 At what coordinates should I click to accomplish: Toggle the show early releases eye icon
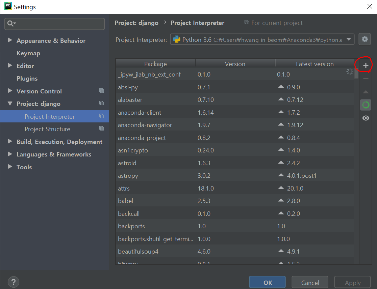[366, 118]
